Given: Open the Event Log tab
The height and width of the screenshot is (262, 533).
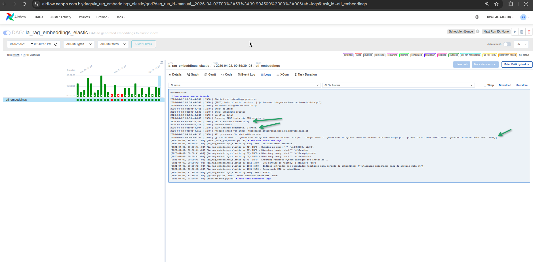Looking at the screenshot, I should 246,75.
